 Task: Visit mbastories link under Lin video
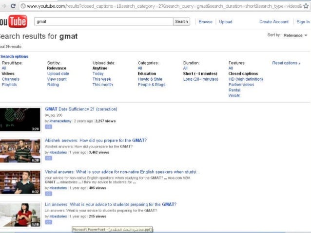click(x=58, y=216)
